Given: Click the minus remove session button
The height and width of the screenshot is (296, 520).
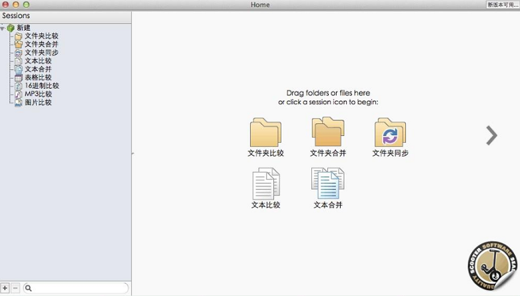Looking at the screenshot, I should pyautogui.click(x=15, y=288).
